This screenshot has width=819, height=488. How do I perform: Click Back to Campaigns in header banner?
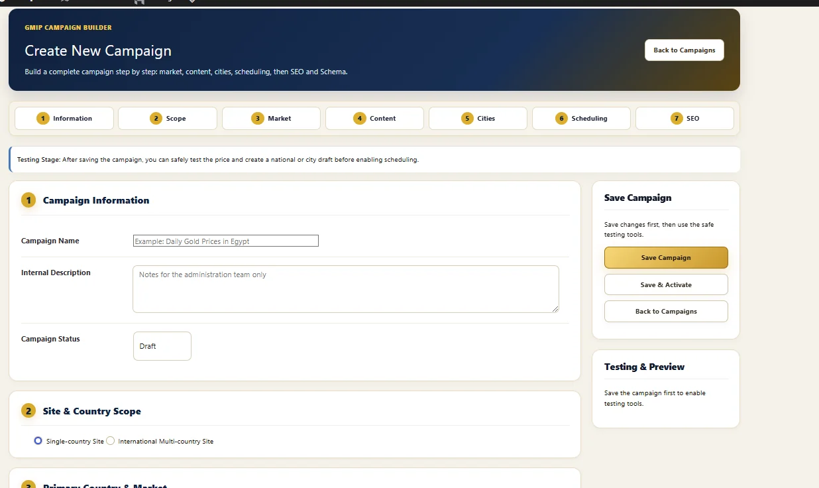(x=684, y=50)
